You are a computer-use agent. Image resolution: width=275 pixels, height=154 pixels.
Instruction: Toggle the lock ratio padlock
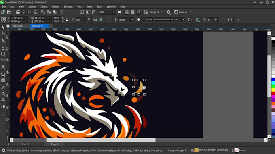click(67, 20)
